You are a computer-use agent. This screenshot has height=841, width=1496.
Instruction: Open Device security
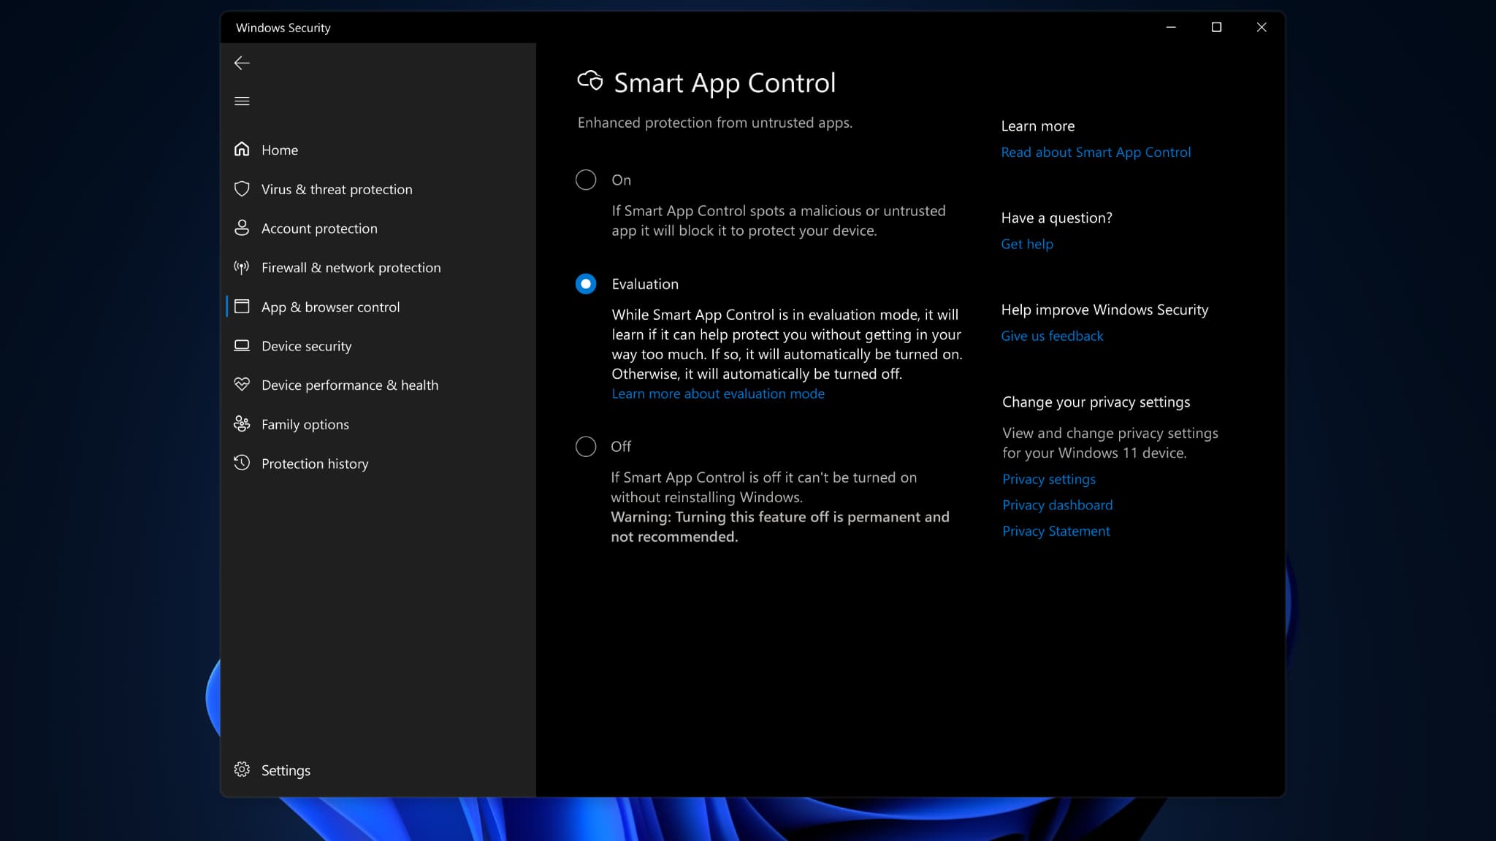pyautogui.click(x=307, y=345)
